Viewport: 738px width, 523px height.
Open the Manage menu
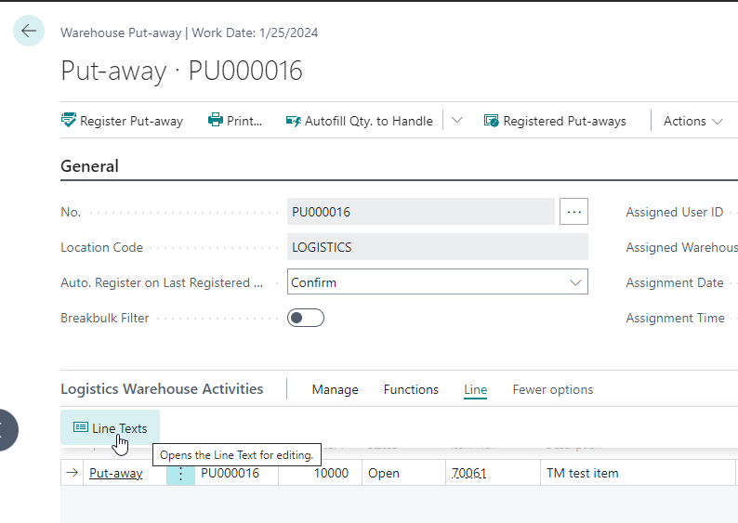click(x=335, y=389)
